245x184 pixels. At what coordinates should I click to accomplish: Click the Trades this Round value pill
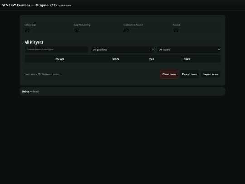[127, 30]
